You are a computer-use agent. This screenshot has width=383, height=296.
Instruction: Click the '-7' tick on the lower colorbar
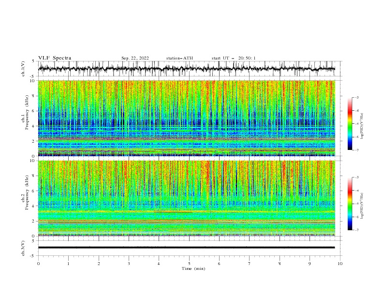point(356,230)
